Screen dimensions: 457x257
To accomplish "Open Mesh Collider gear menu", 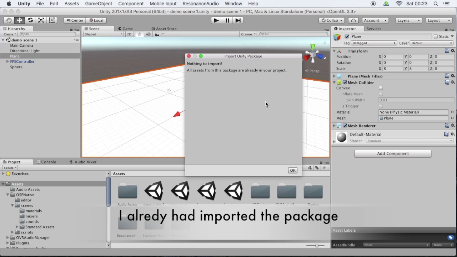I will pos(453,82).
